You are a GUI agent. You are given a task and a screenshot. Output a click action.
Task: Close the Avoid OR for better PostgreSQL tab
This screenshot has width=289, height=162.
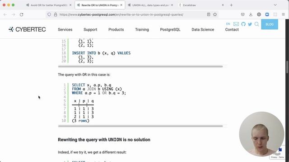(70, 5)
